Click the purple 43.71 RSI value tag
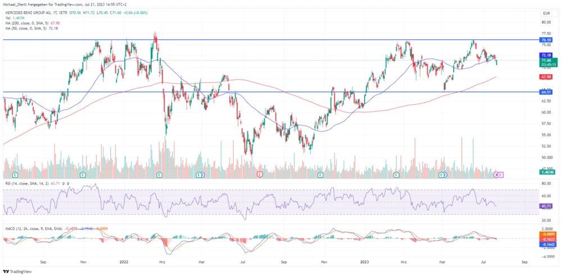Viewport: 562px width, 277px height. pyautogui.click(x=545, y=207)
